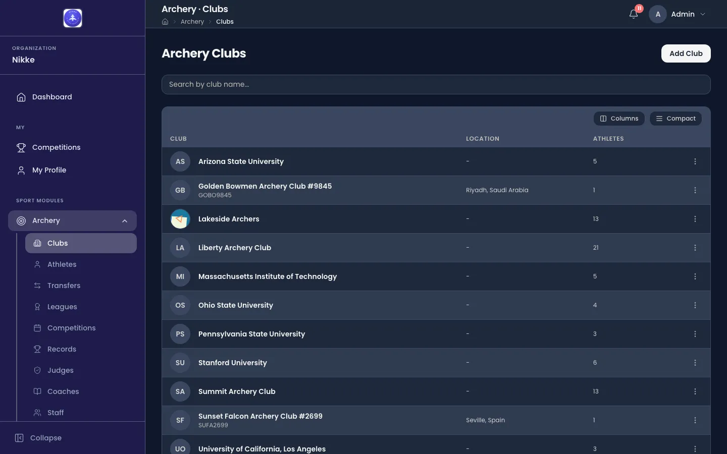Screen dimensions: 727x454
Task: Open My Competitions in sidebar
Action: [x=72, y=147]
